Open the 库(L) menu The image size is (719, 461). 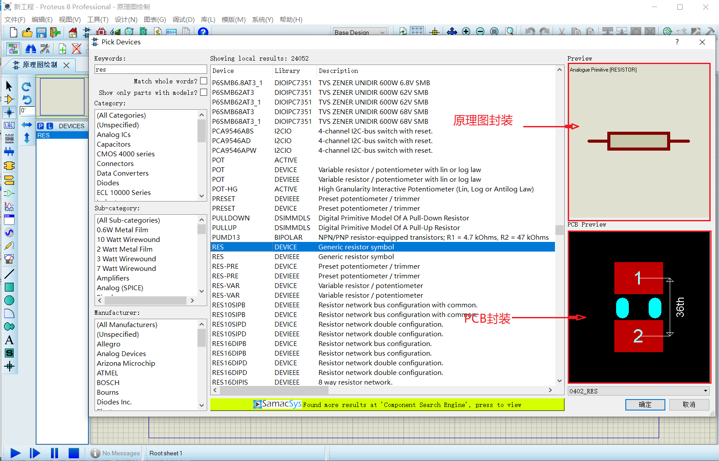[208, 20]
